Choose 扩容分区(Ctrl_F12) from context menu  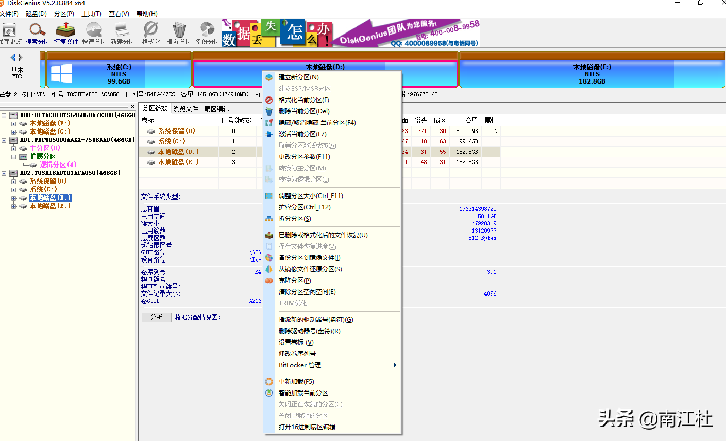pos(332,207)
